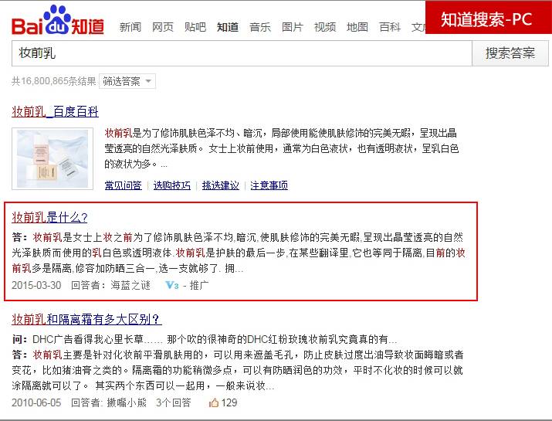Click the makeup primer product thumbnail
This screenshot has height=421, width=552.
[52, 159]
